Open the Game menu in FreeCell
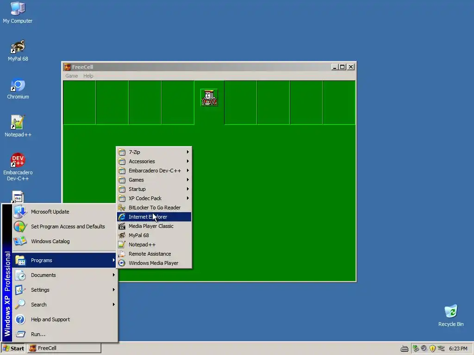 (72, 76)
